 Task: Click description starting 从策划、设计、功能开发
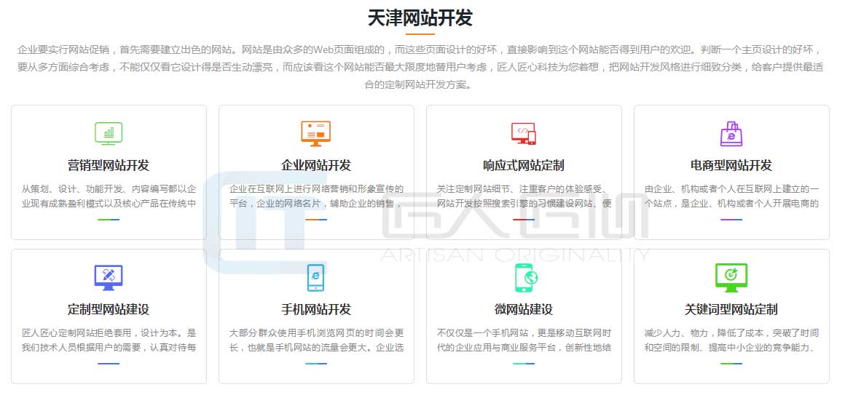109,196
